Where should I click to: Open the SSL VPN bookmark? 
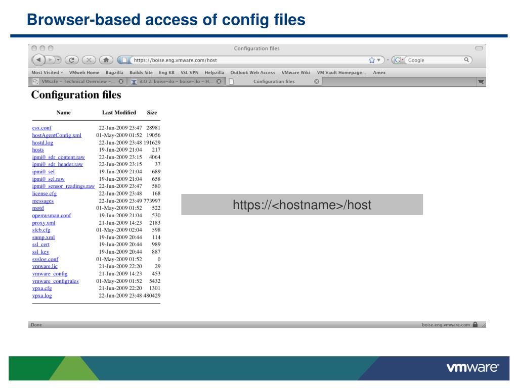[x=189, y=72]
